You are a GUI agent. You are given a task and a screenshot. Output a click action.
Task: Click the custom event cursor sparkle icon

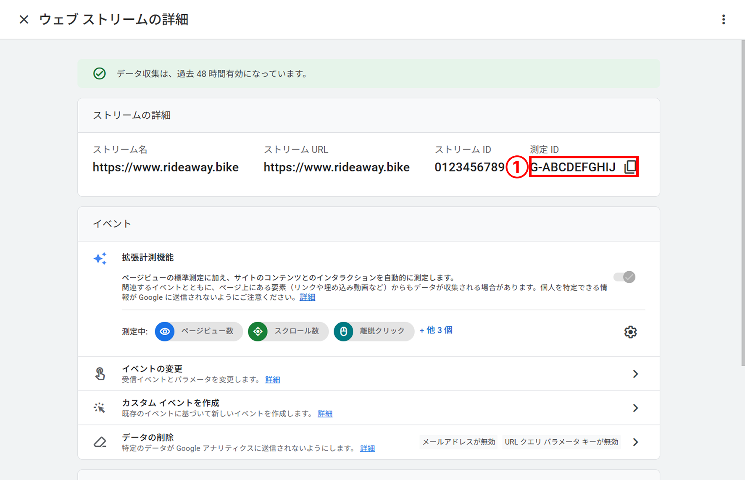(x=100, y=408)
